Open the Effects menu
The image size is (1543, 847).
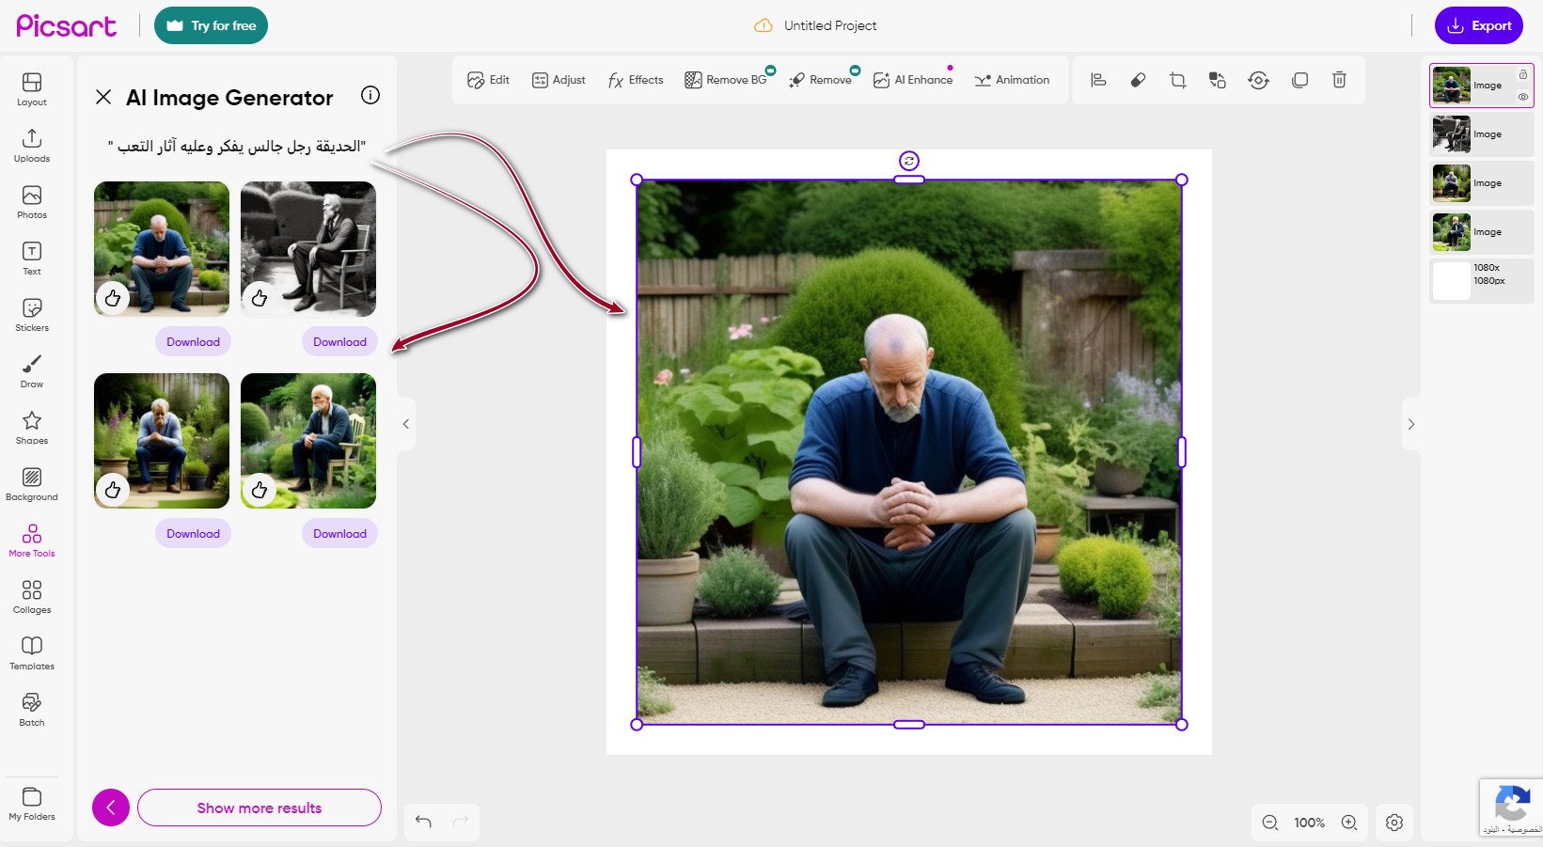click(x=636, y=81)
